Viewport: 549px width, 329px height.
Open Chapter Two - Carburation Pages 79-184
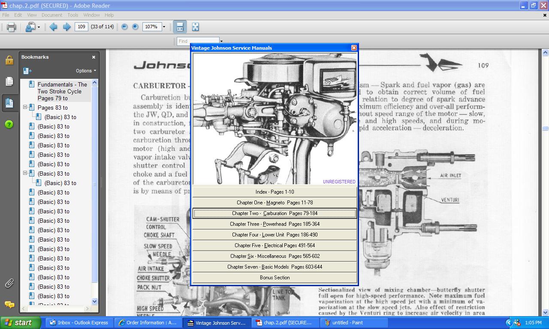click(x=274, y=213)
